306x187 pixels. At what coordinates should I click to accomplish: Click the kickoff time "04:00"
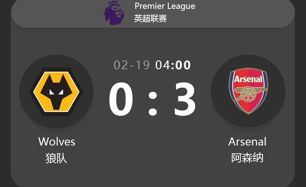coord(173,65)
